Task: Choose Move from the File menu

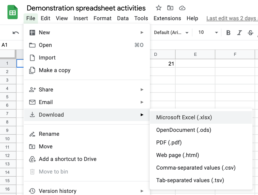Action: pos(87,146)
